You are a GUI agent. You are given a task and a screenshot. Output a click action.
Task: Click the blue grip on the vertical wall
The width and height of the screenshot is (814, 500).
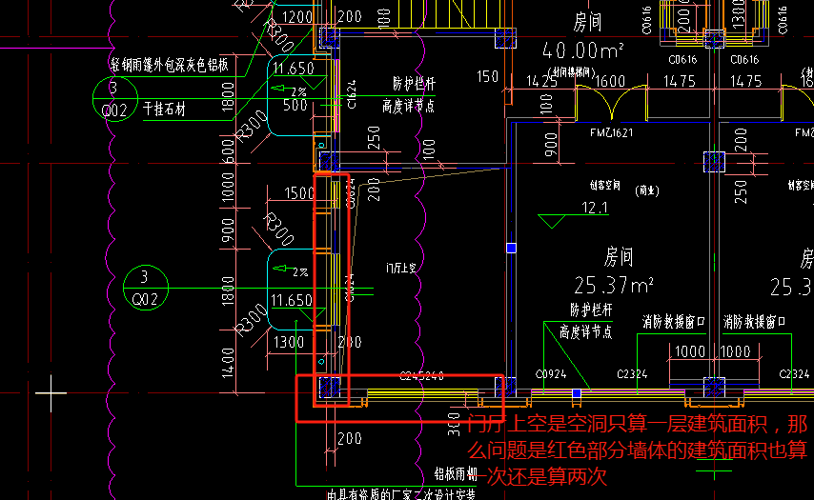[511, 248]
